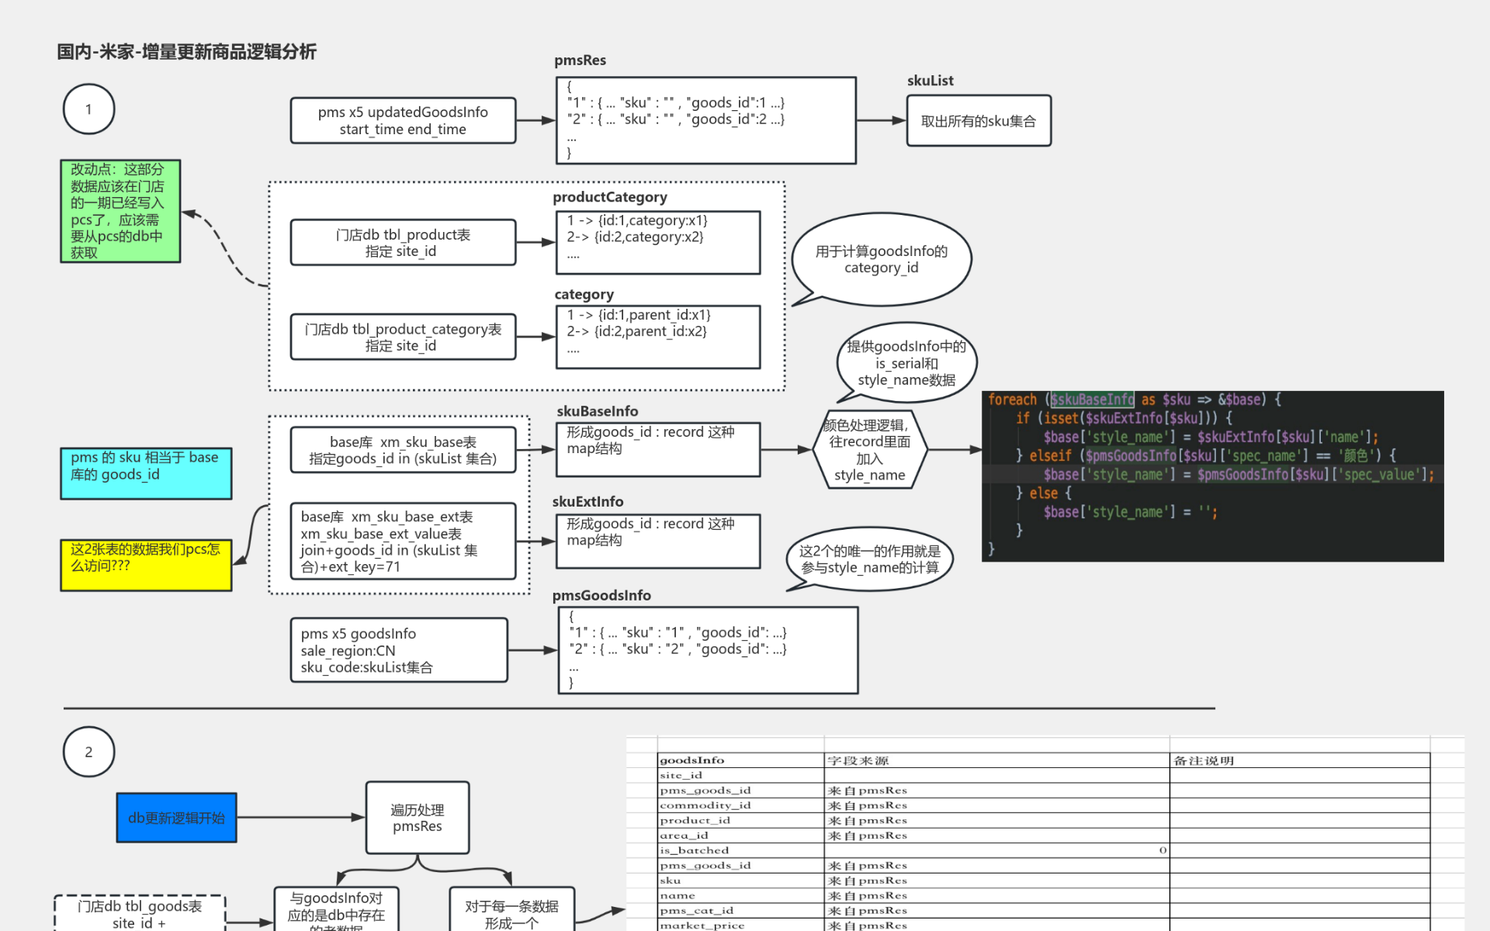
Task: Select the 遍历处理 pmsRes box
Action: pyautogui.click(x=417, y=818)
